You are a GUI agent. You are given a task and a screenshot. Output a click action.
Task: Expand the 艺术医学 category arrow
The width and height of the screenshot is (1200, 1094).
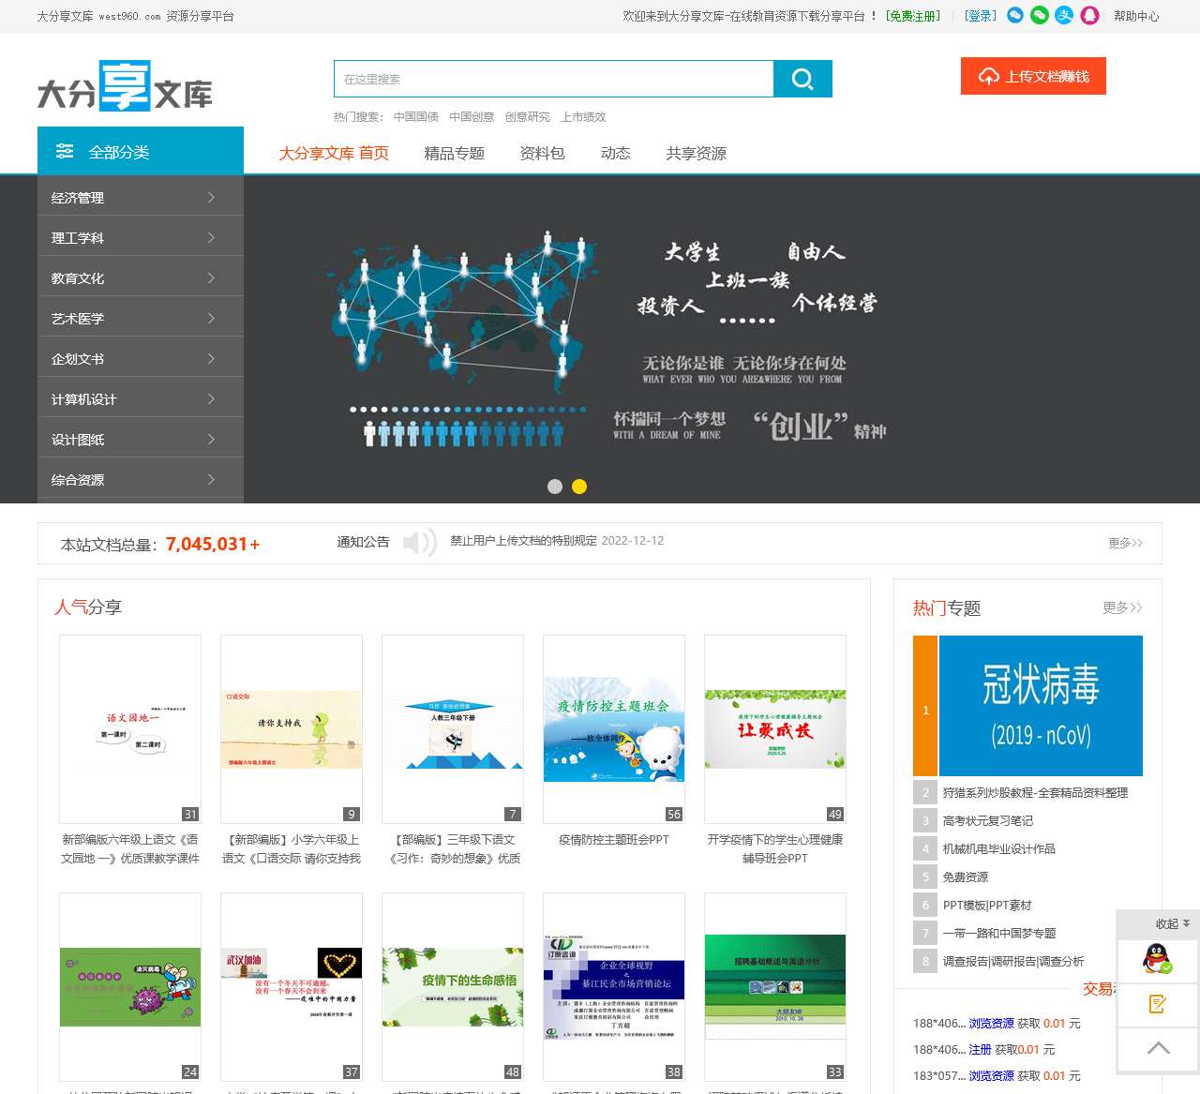[x=211, y=319]
